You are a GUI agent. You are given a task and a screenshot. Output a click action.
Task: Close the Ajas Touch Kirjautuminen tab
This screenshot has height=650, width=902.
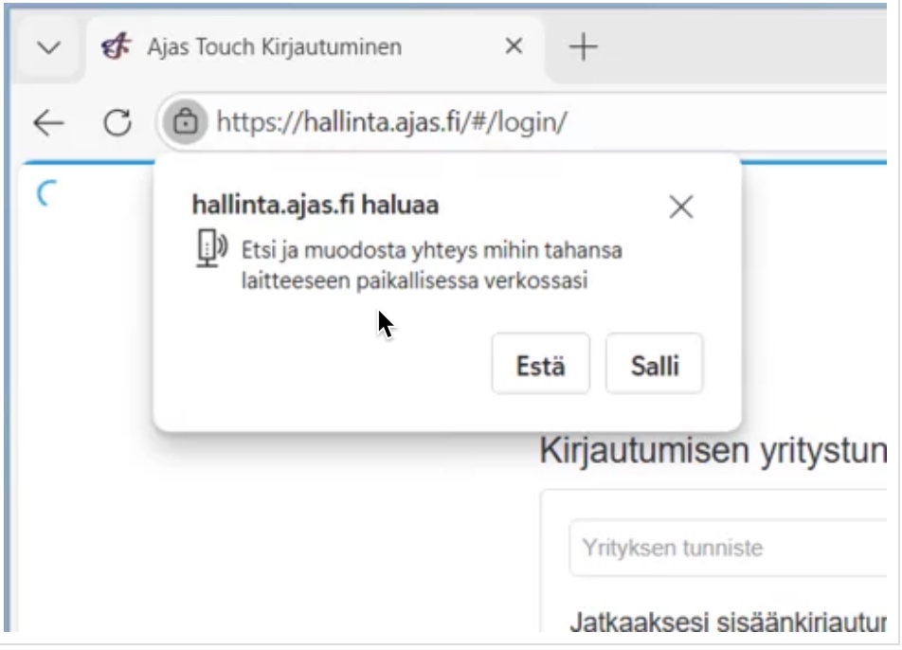514,46
